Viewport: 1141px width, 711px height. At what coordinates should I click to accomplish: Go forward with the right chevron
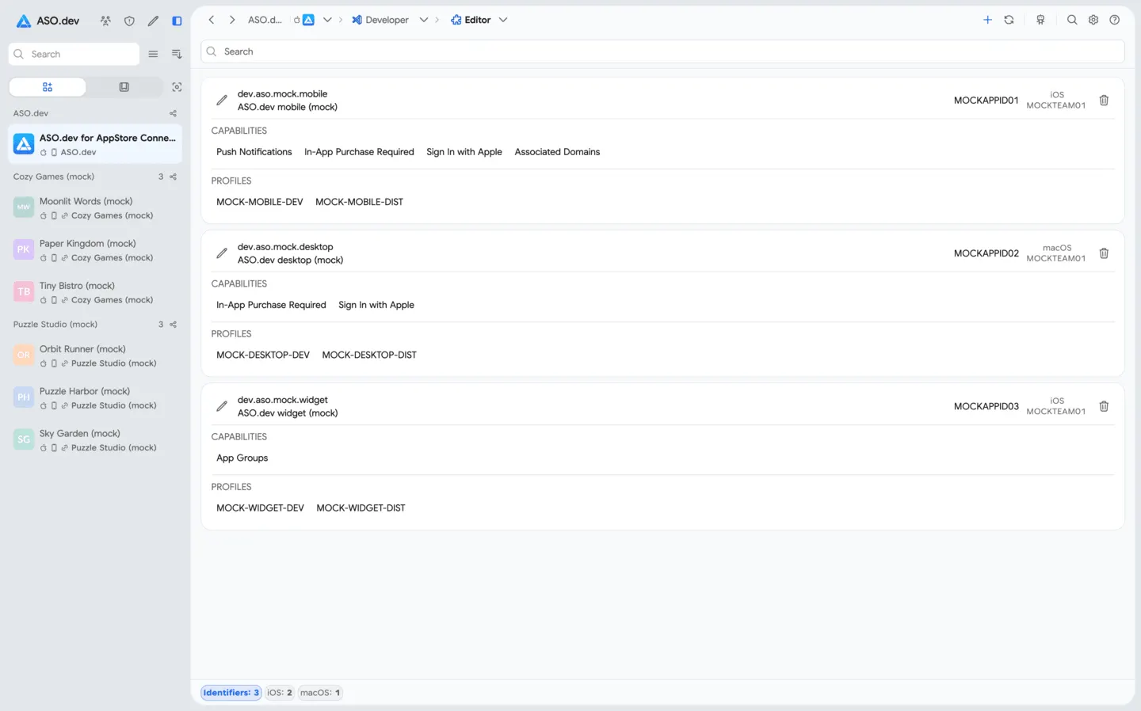[232, 20]
